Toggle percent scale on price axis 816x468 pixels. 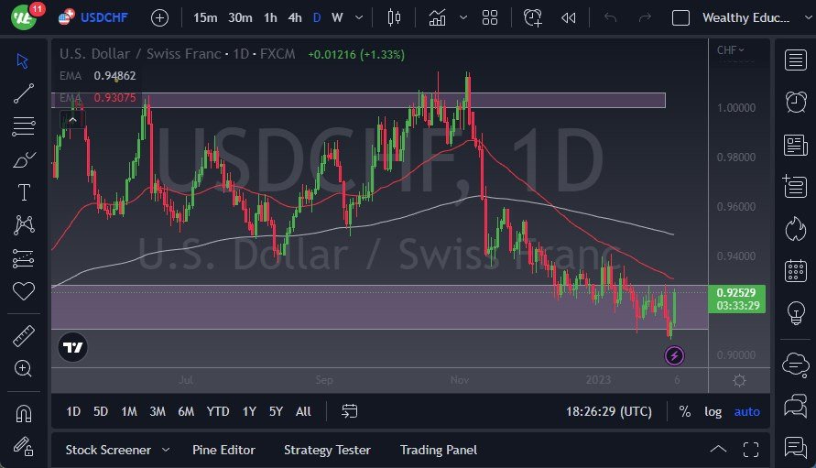pos(684,411)
